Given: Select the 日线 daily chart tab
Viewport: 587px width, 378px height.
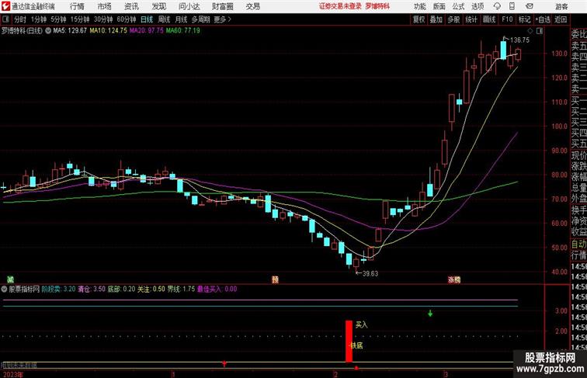Looking at the screenshot, I should pyautogui.click(x=147, y=19).
